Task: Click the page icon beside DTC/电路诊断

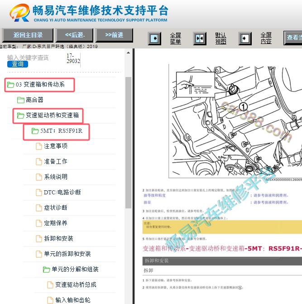Action: [x=39, y=193]
